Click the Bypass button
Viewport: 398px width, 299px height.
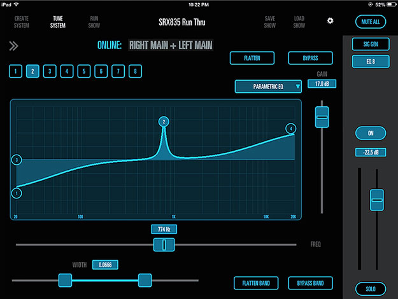tap(310, 58)
